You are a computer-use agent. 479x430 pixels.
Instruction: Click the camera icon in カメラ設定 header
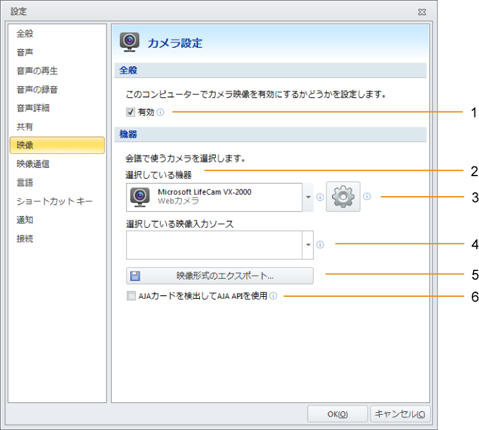coord(130,42)
